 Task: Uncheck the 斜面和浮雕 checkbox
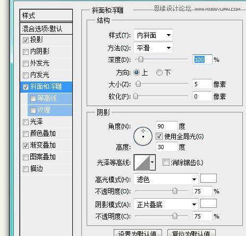(x=26, y=87)
